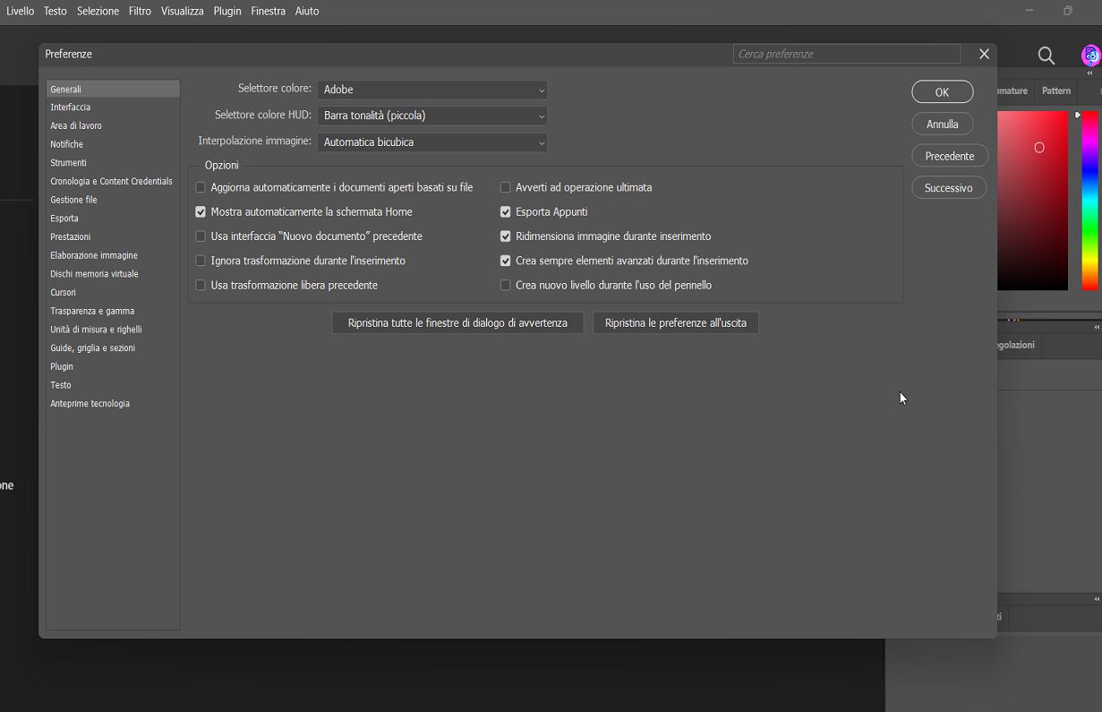This screenshot has height=712, width=1102.
Task: Open the Interpolazione immagine dropdown
Action: pyautogui.click(x=432, y=142)
